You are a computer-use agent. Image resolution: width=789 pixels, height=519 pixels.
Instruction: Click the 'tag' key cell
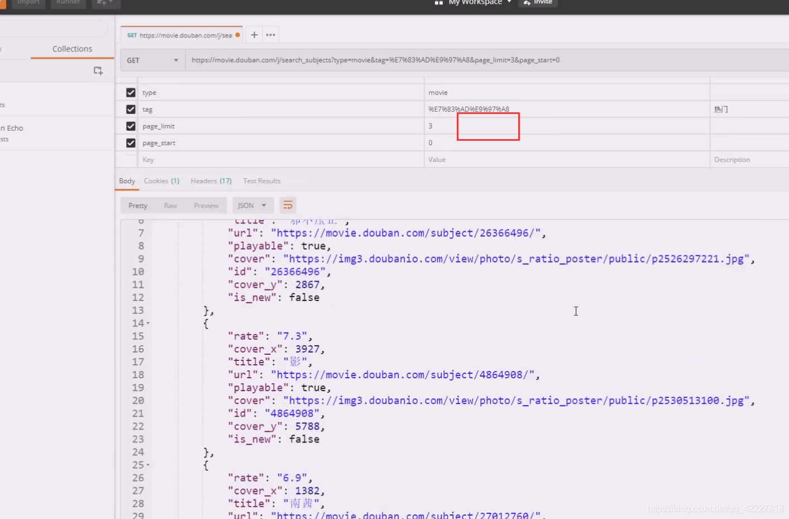[281, 109]
